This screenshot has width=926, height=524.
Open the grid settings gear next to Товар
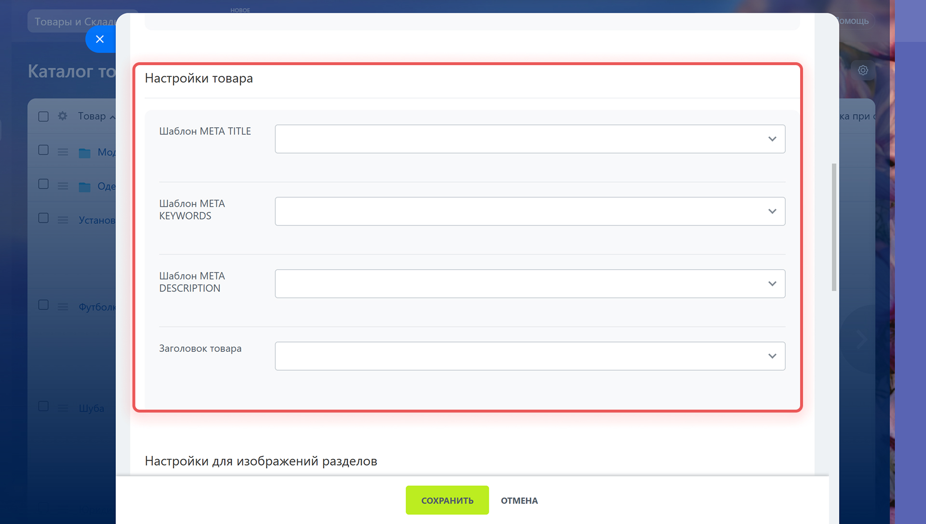click(63, 116)
